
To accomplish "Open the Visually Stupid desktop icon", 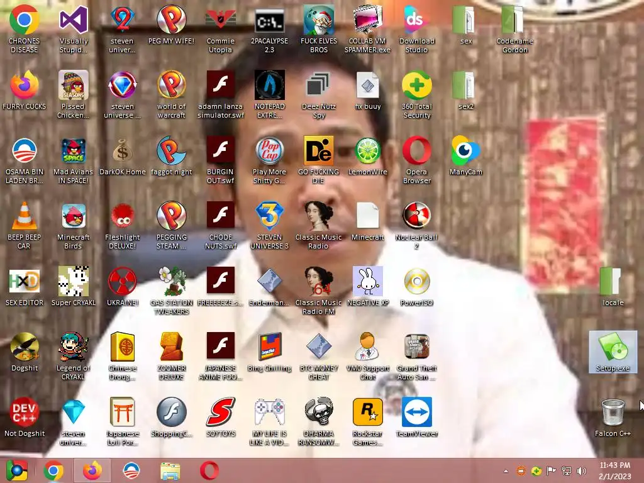I will click(74, 29).
